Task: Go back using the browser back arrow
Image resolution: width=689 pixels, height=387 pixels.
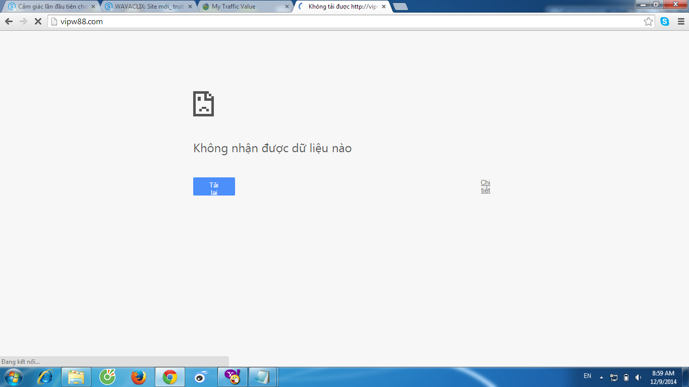Action: 9,22
